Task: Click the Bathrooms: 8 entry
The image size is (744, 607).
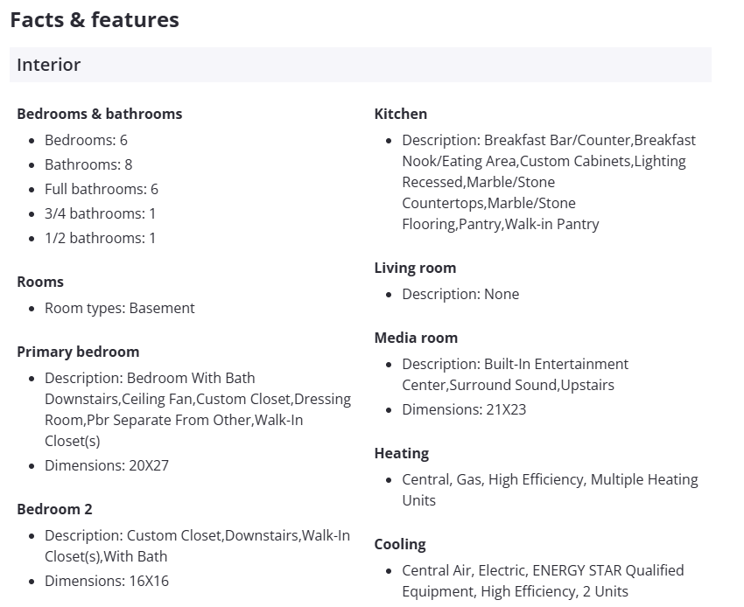Action: (x=88, y=164)
